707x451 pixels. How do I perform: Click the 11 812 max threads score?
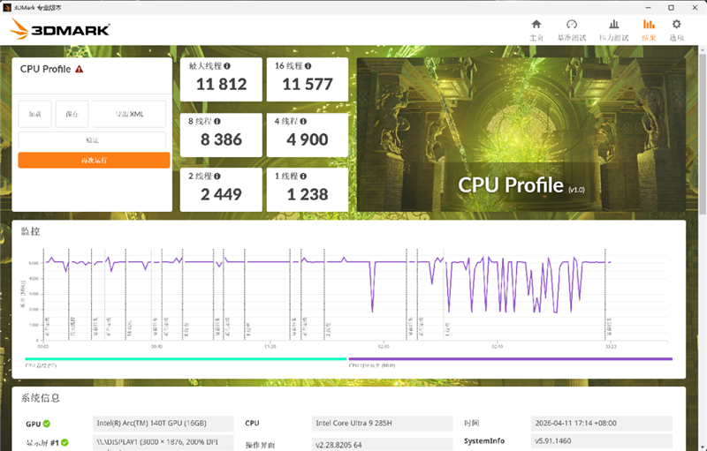point(222,84)
